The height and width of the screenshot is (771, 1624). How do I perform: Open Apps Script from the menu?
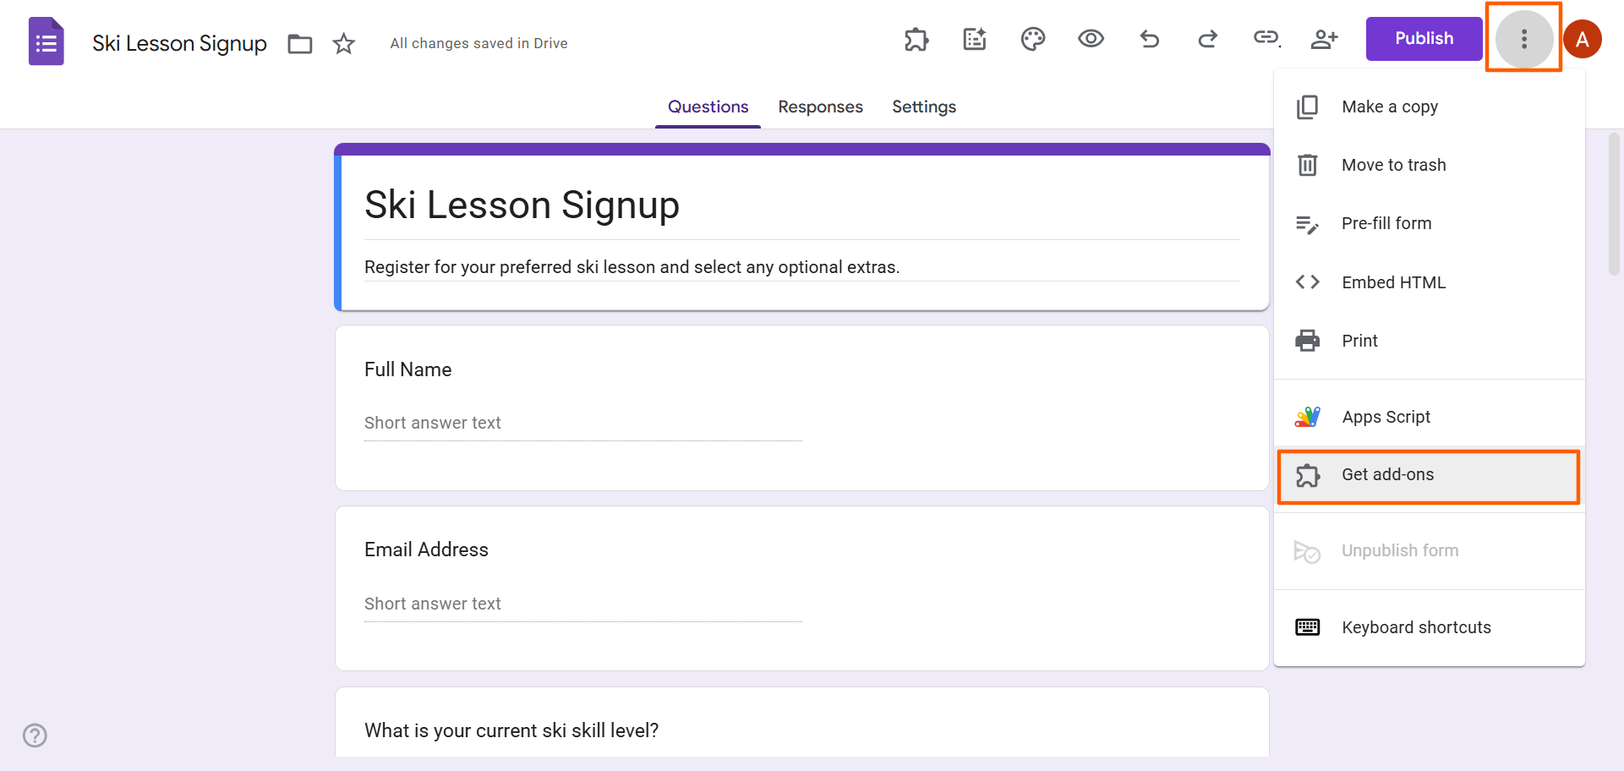[1386, 416]
